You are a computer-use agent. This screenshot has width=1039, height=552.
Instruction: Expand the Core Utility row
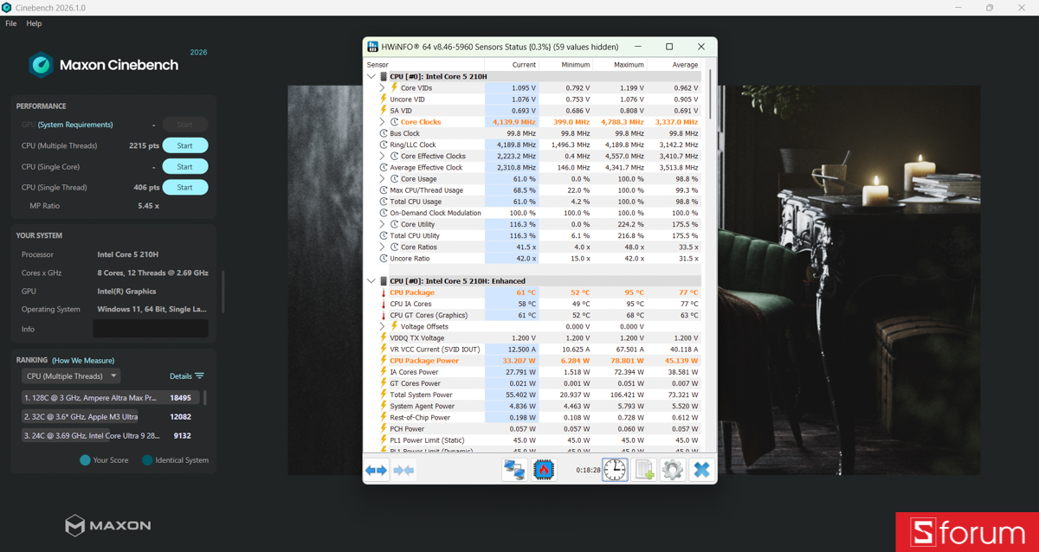pyautogui.click(x=382, y=224)
